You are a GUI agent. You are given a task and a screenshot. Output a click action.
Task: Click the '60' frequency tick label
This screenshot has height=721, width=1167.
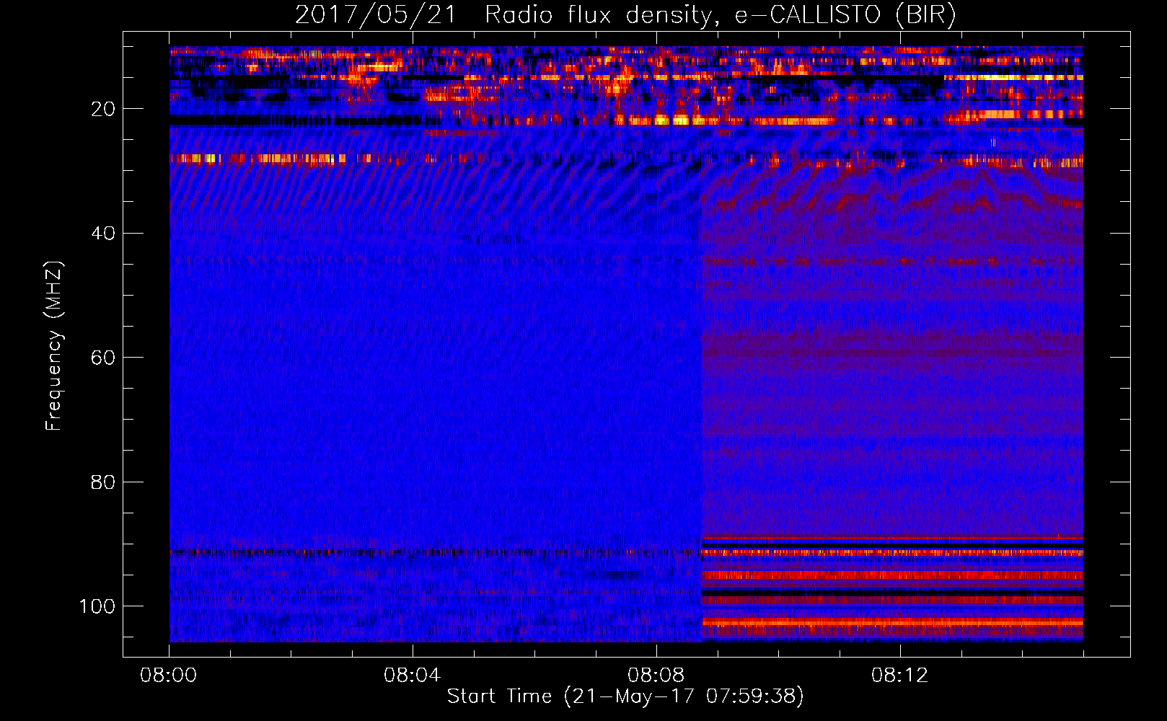(103, 358)
